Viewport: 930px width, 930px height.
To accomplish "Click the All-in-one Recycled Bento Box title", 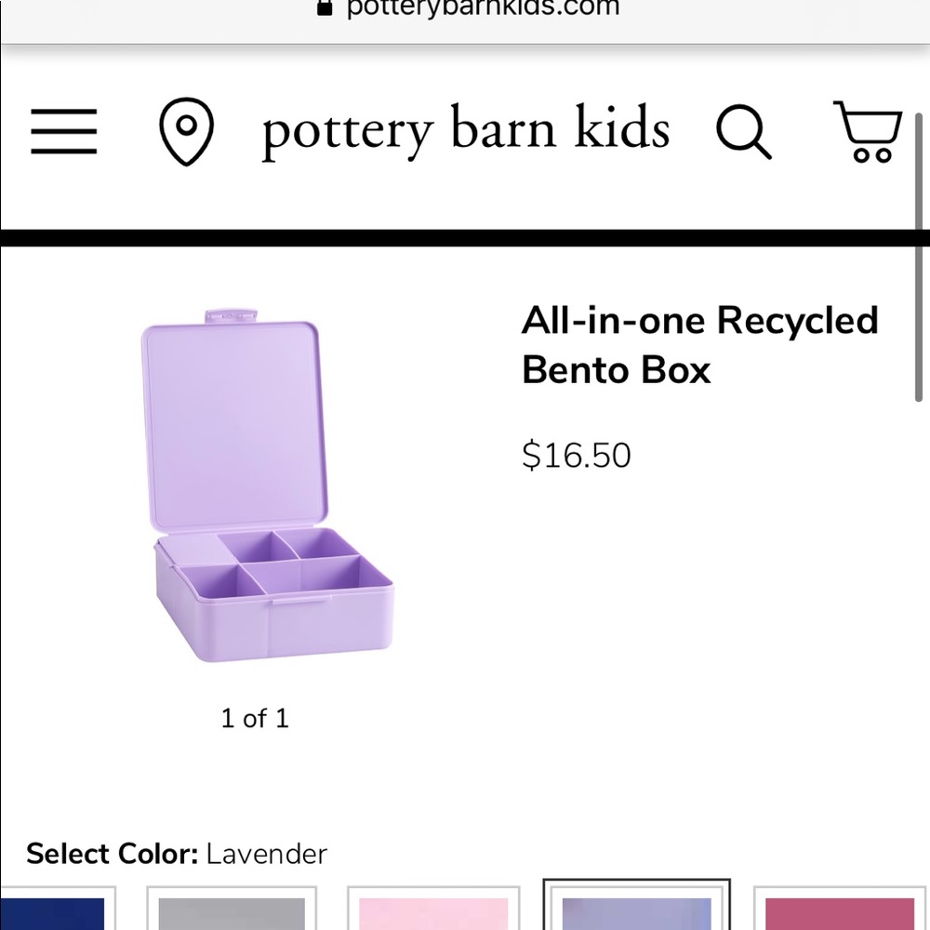I will [699, 344].
